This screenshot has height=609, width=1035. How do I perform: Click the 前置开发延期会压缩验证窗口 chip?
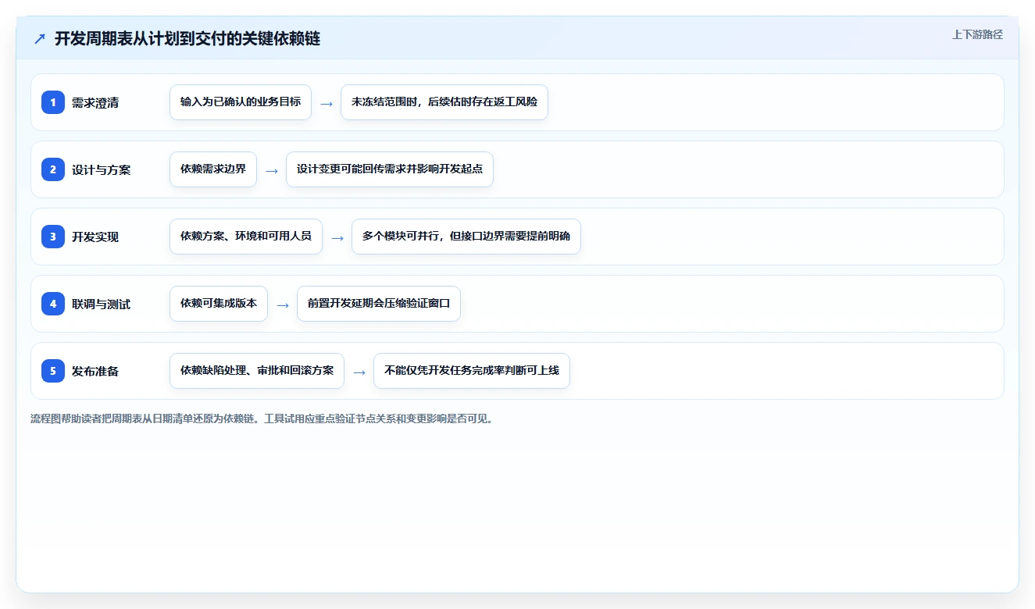tap(379, 304)
